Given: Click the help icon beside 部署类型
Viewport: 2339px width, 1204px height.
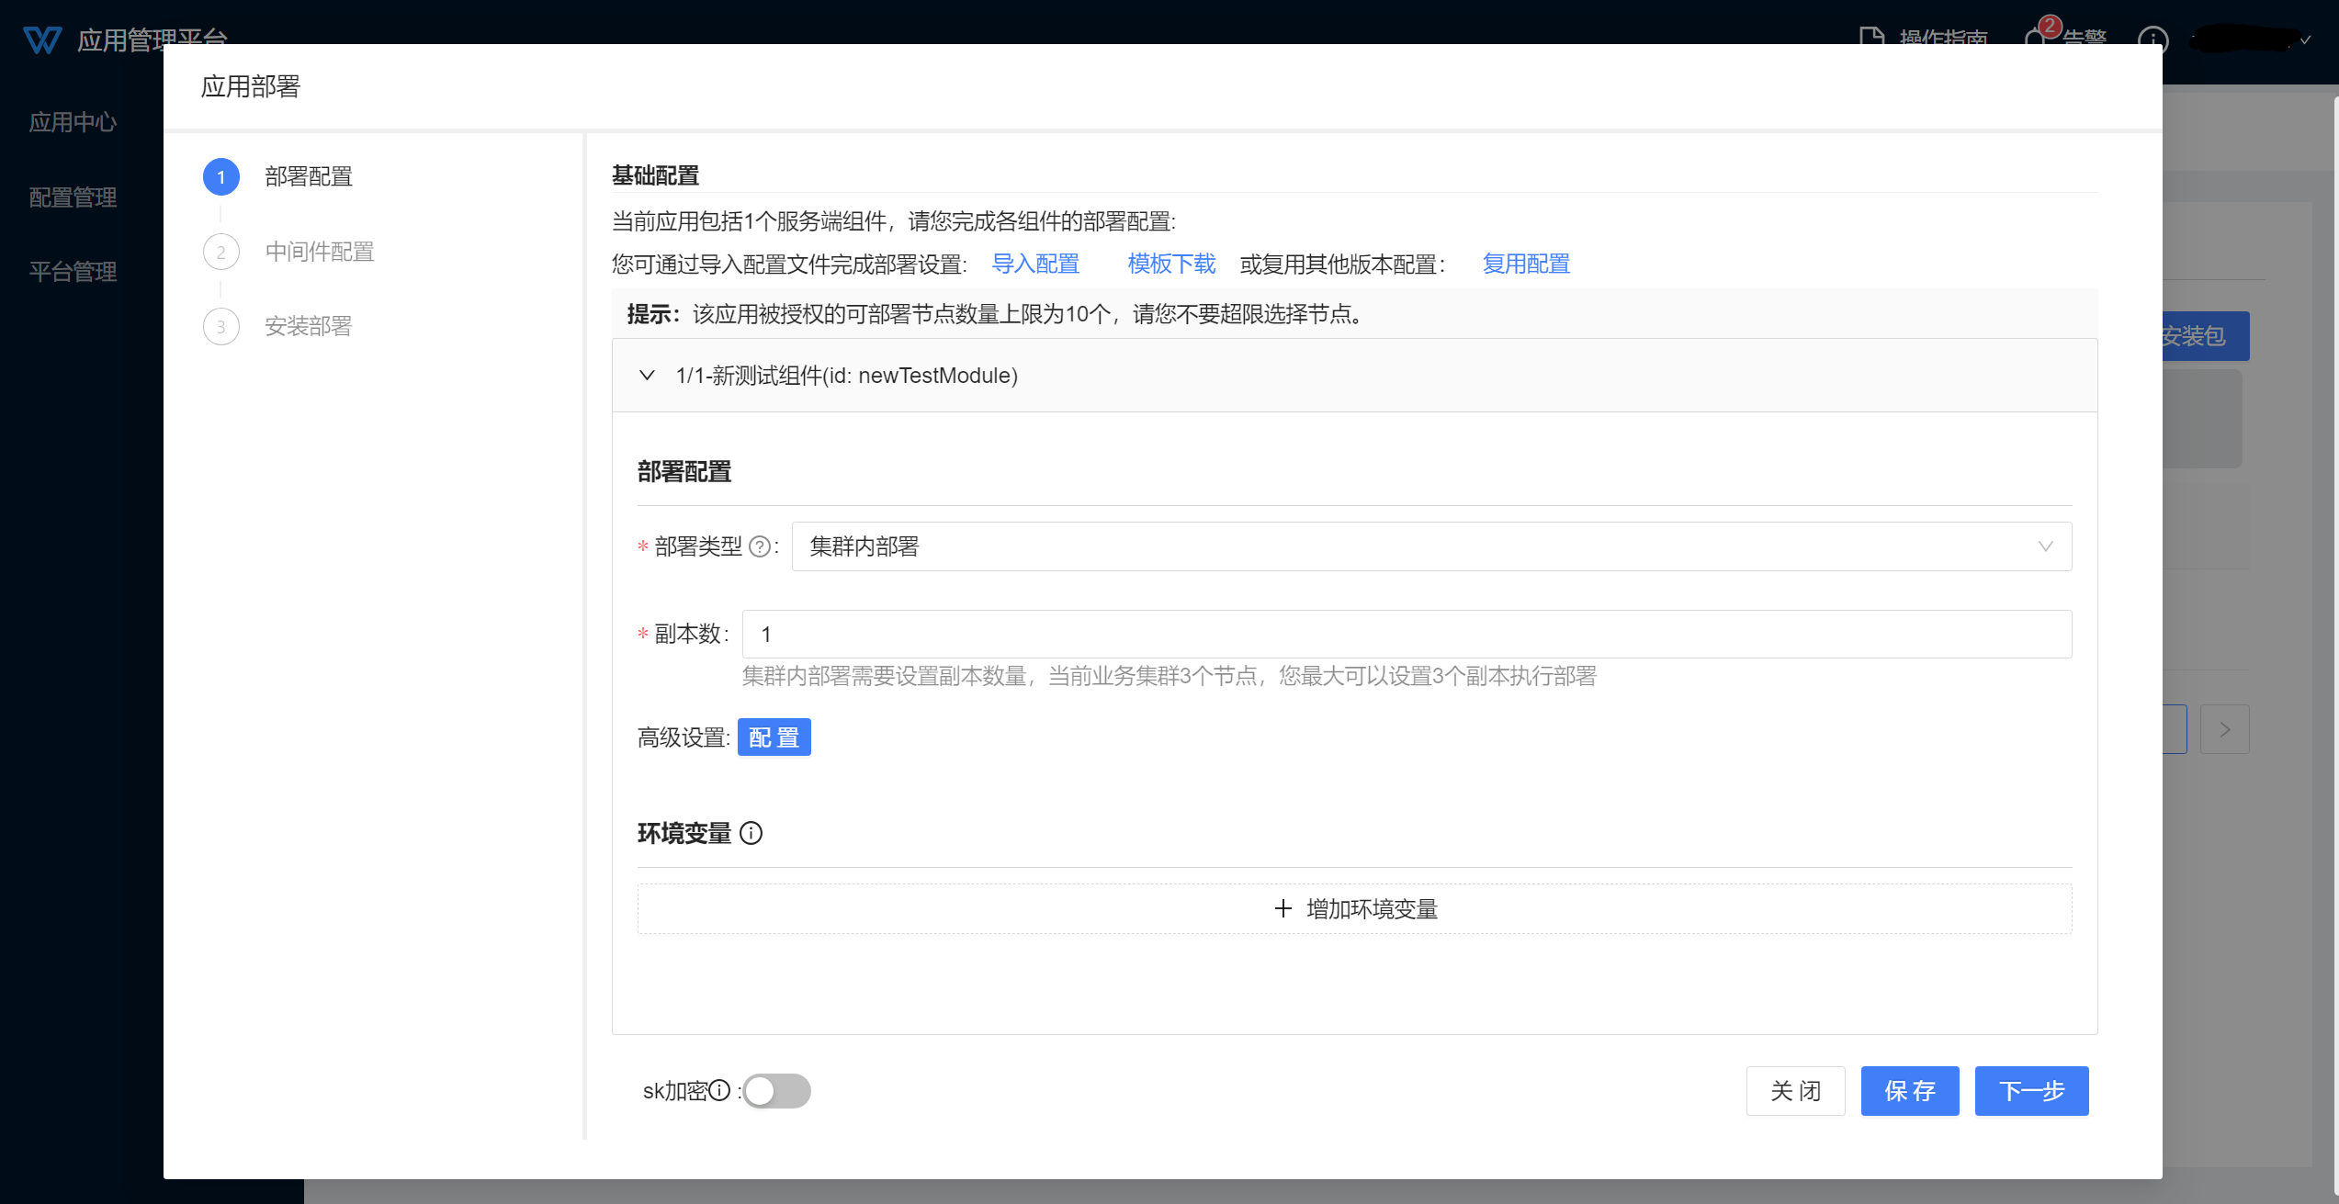Looking at the screenshot, I should pos(759,547).
